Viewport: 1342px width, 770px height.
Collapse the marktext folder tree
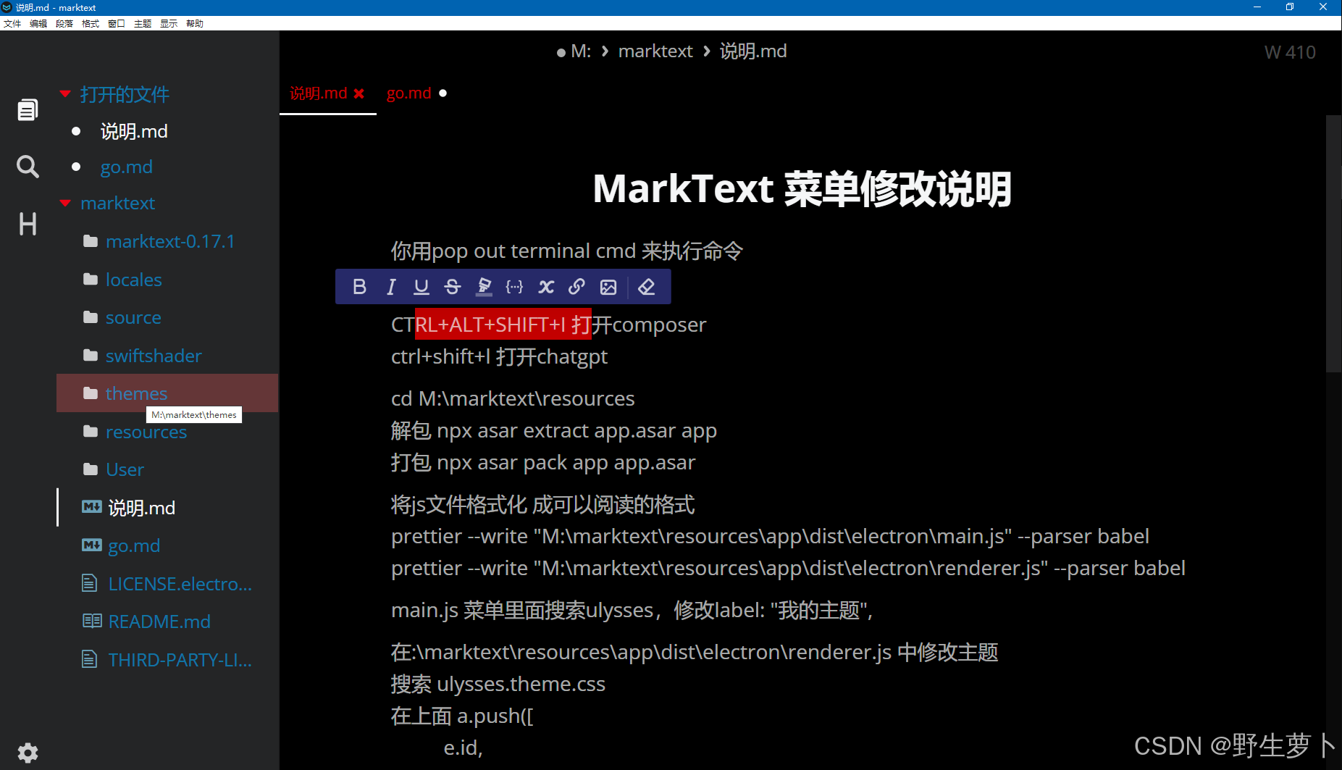(x=64, y=203)
